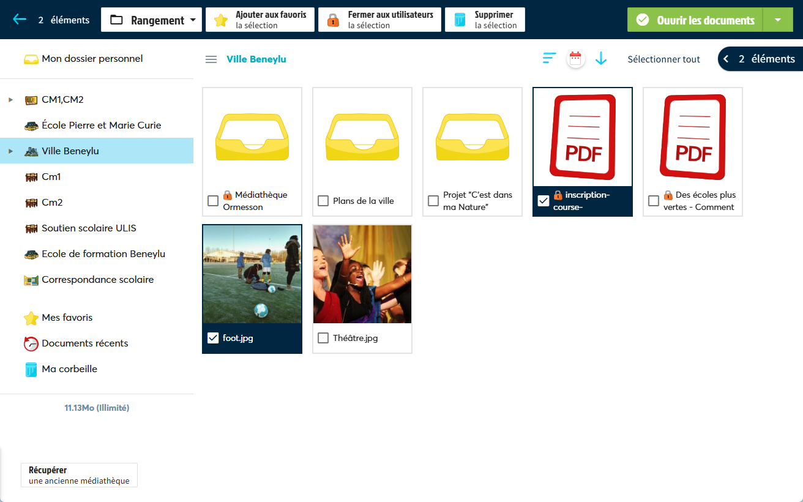Click the Théâtre.jpg image thumbnail
803x502 pixels.
(362, 274)
